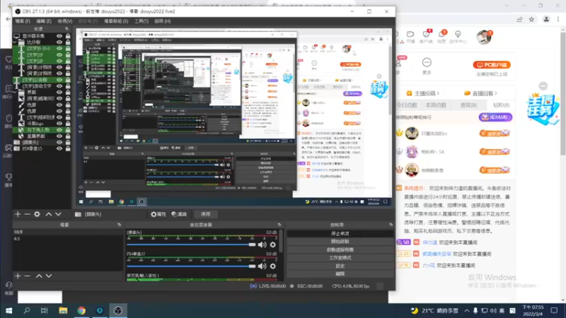Viewport: 566px width, 318px height.
Task: Pop out the 控制項 (Controls) dock
Action: [391, 225]
